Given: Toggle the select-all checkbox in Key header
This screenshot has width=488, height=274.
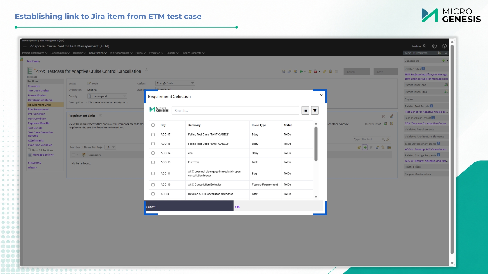Looking at the screenshot, I should [x=153, y=125].
